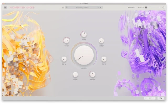The image size is (168, 105).
Task: Click the MORPH label text
Action: [84, 68]
